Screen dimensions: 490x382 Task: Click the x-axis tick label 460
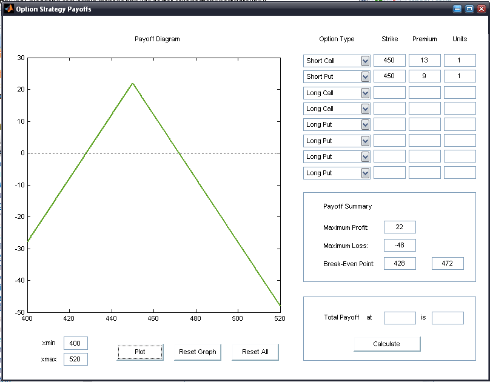[153, 318]
